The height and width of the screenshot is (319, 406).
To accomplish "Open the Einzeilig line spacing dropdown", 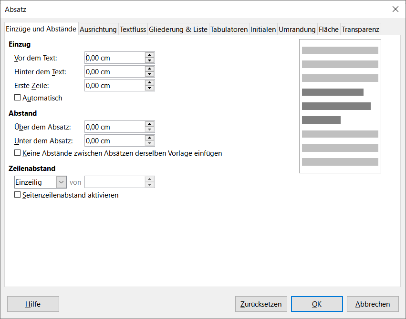I will tap(61, 182).
